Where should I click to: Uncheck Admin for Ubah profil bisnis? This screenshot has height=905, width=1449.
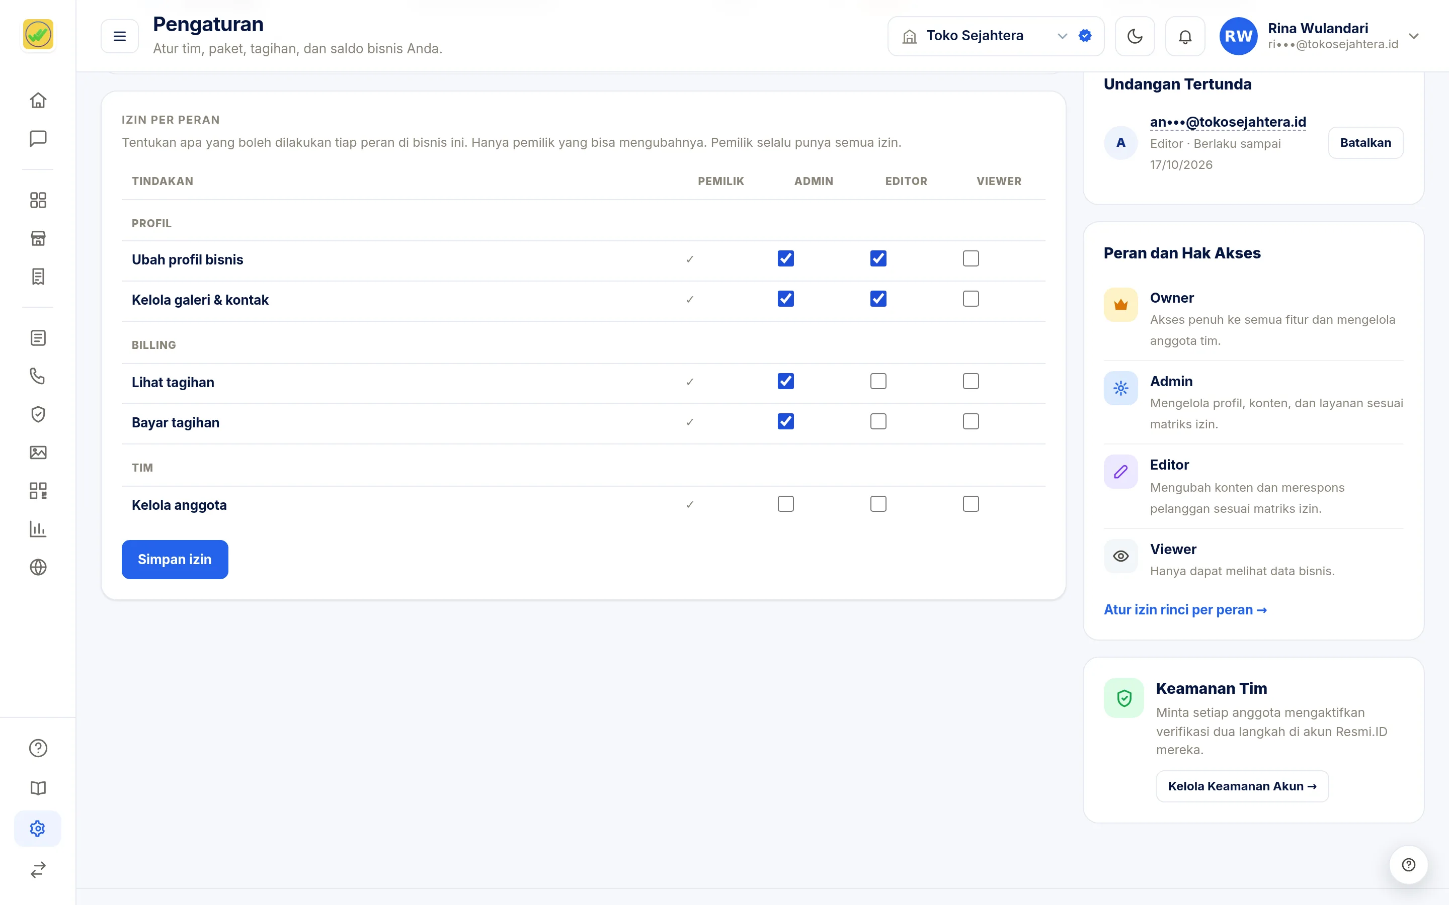pos(785,258)
